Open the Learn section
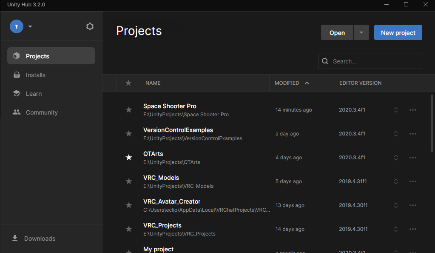This screenshot has height=253, width=435. tap(34, 93)
